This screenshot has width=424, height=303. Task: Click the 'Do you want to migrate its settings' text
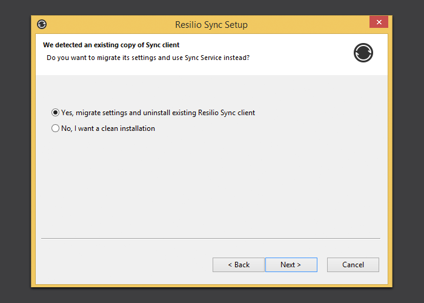point(148,58)
